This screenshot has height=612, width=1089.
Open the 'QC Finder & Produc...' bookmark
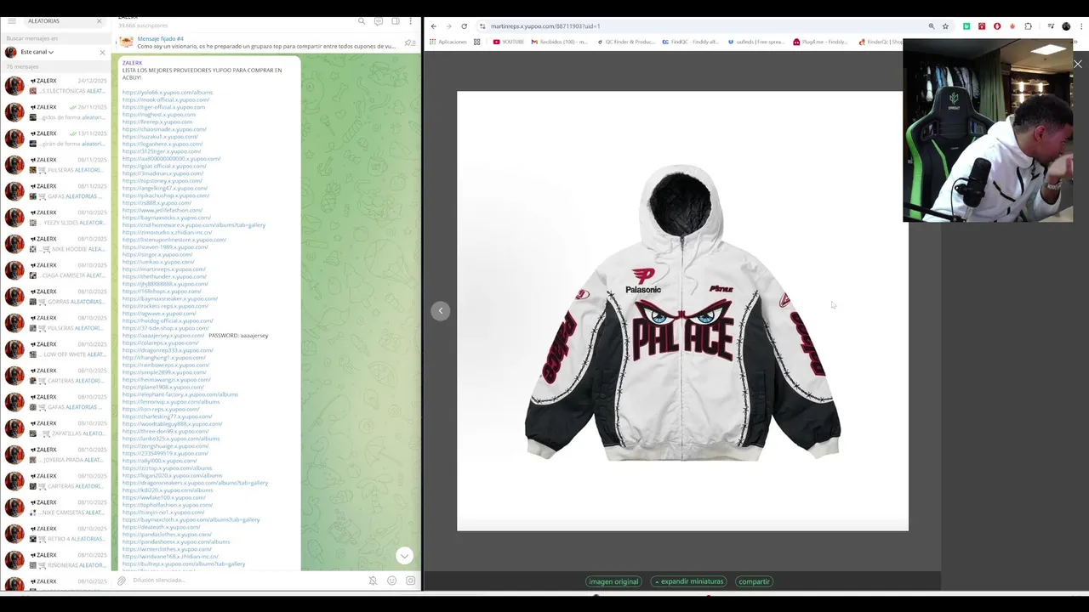[x=626, y=42]
